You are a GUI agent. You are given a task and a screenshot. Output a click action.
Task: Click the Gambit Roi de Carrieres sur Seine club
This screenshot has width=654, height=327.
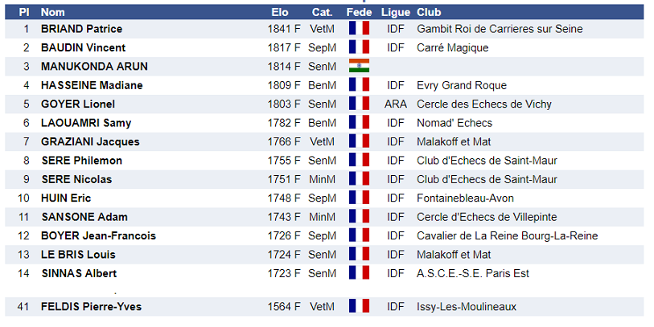tap(500, 29)
